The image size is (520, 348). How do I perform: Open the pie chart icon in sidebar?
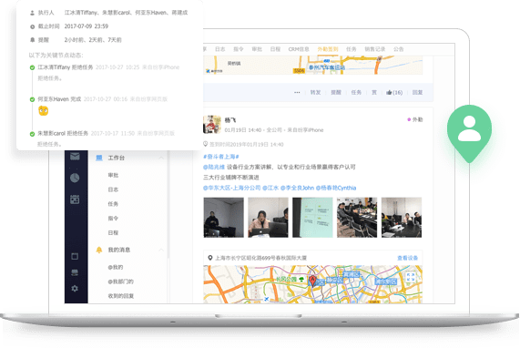pyautogui.click(x=75, y=178)
